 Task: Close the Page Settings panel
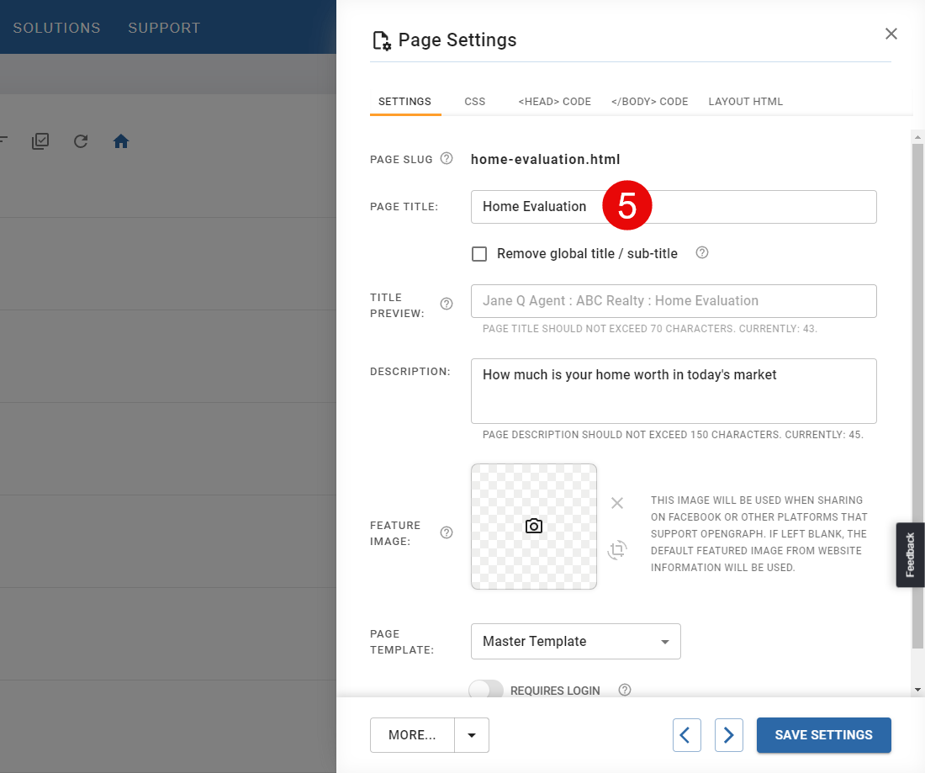(x=891, y=34)
